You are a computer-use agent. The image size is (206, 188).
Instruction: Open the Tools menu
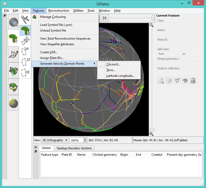[91, 11]
